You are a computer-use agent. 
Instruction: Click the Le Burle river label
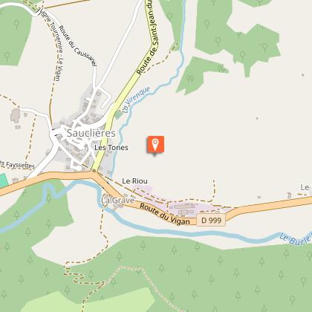296,238
